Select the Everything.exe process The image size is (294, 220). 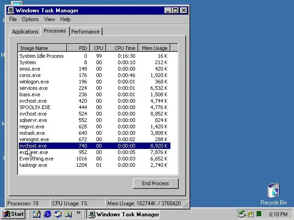pos(95,159)
